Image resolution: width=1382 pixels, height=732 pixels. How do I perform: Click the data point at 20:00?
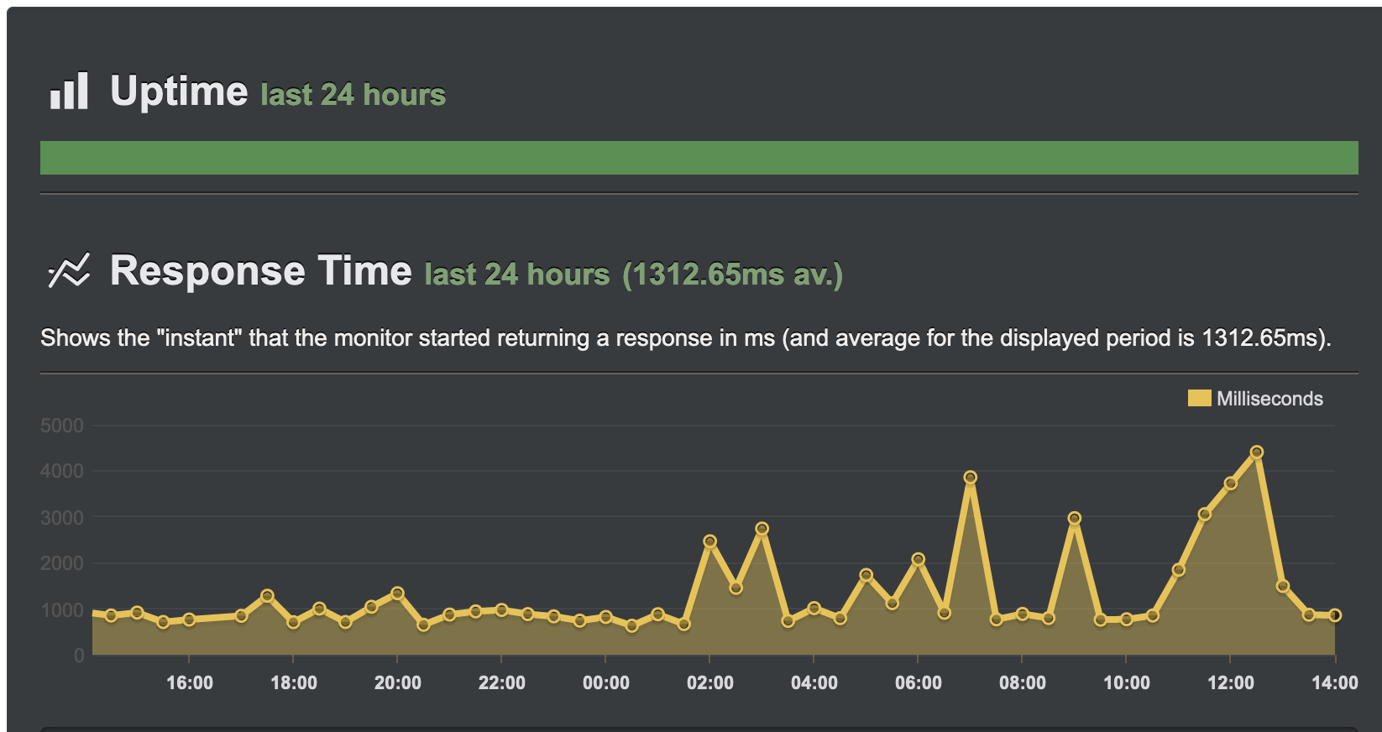point(398,593)
